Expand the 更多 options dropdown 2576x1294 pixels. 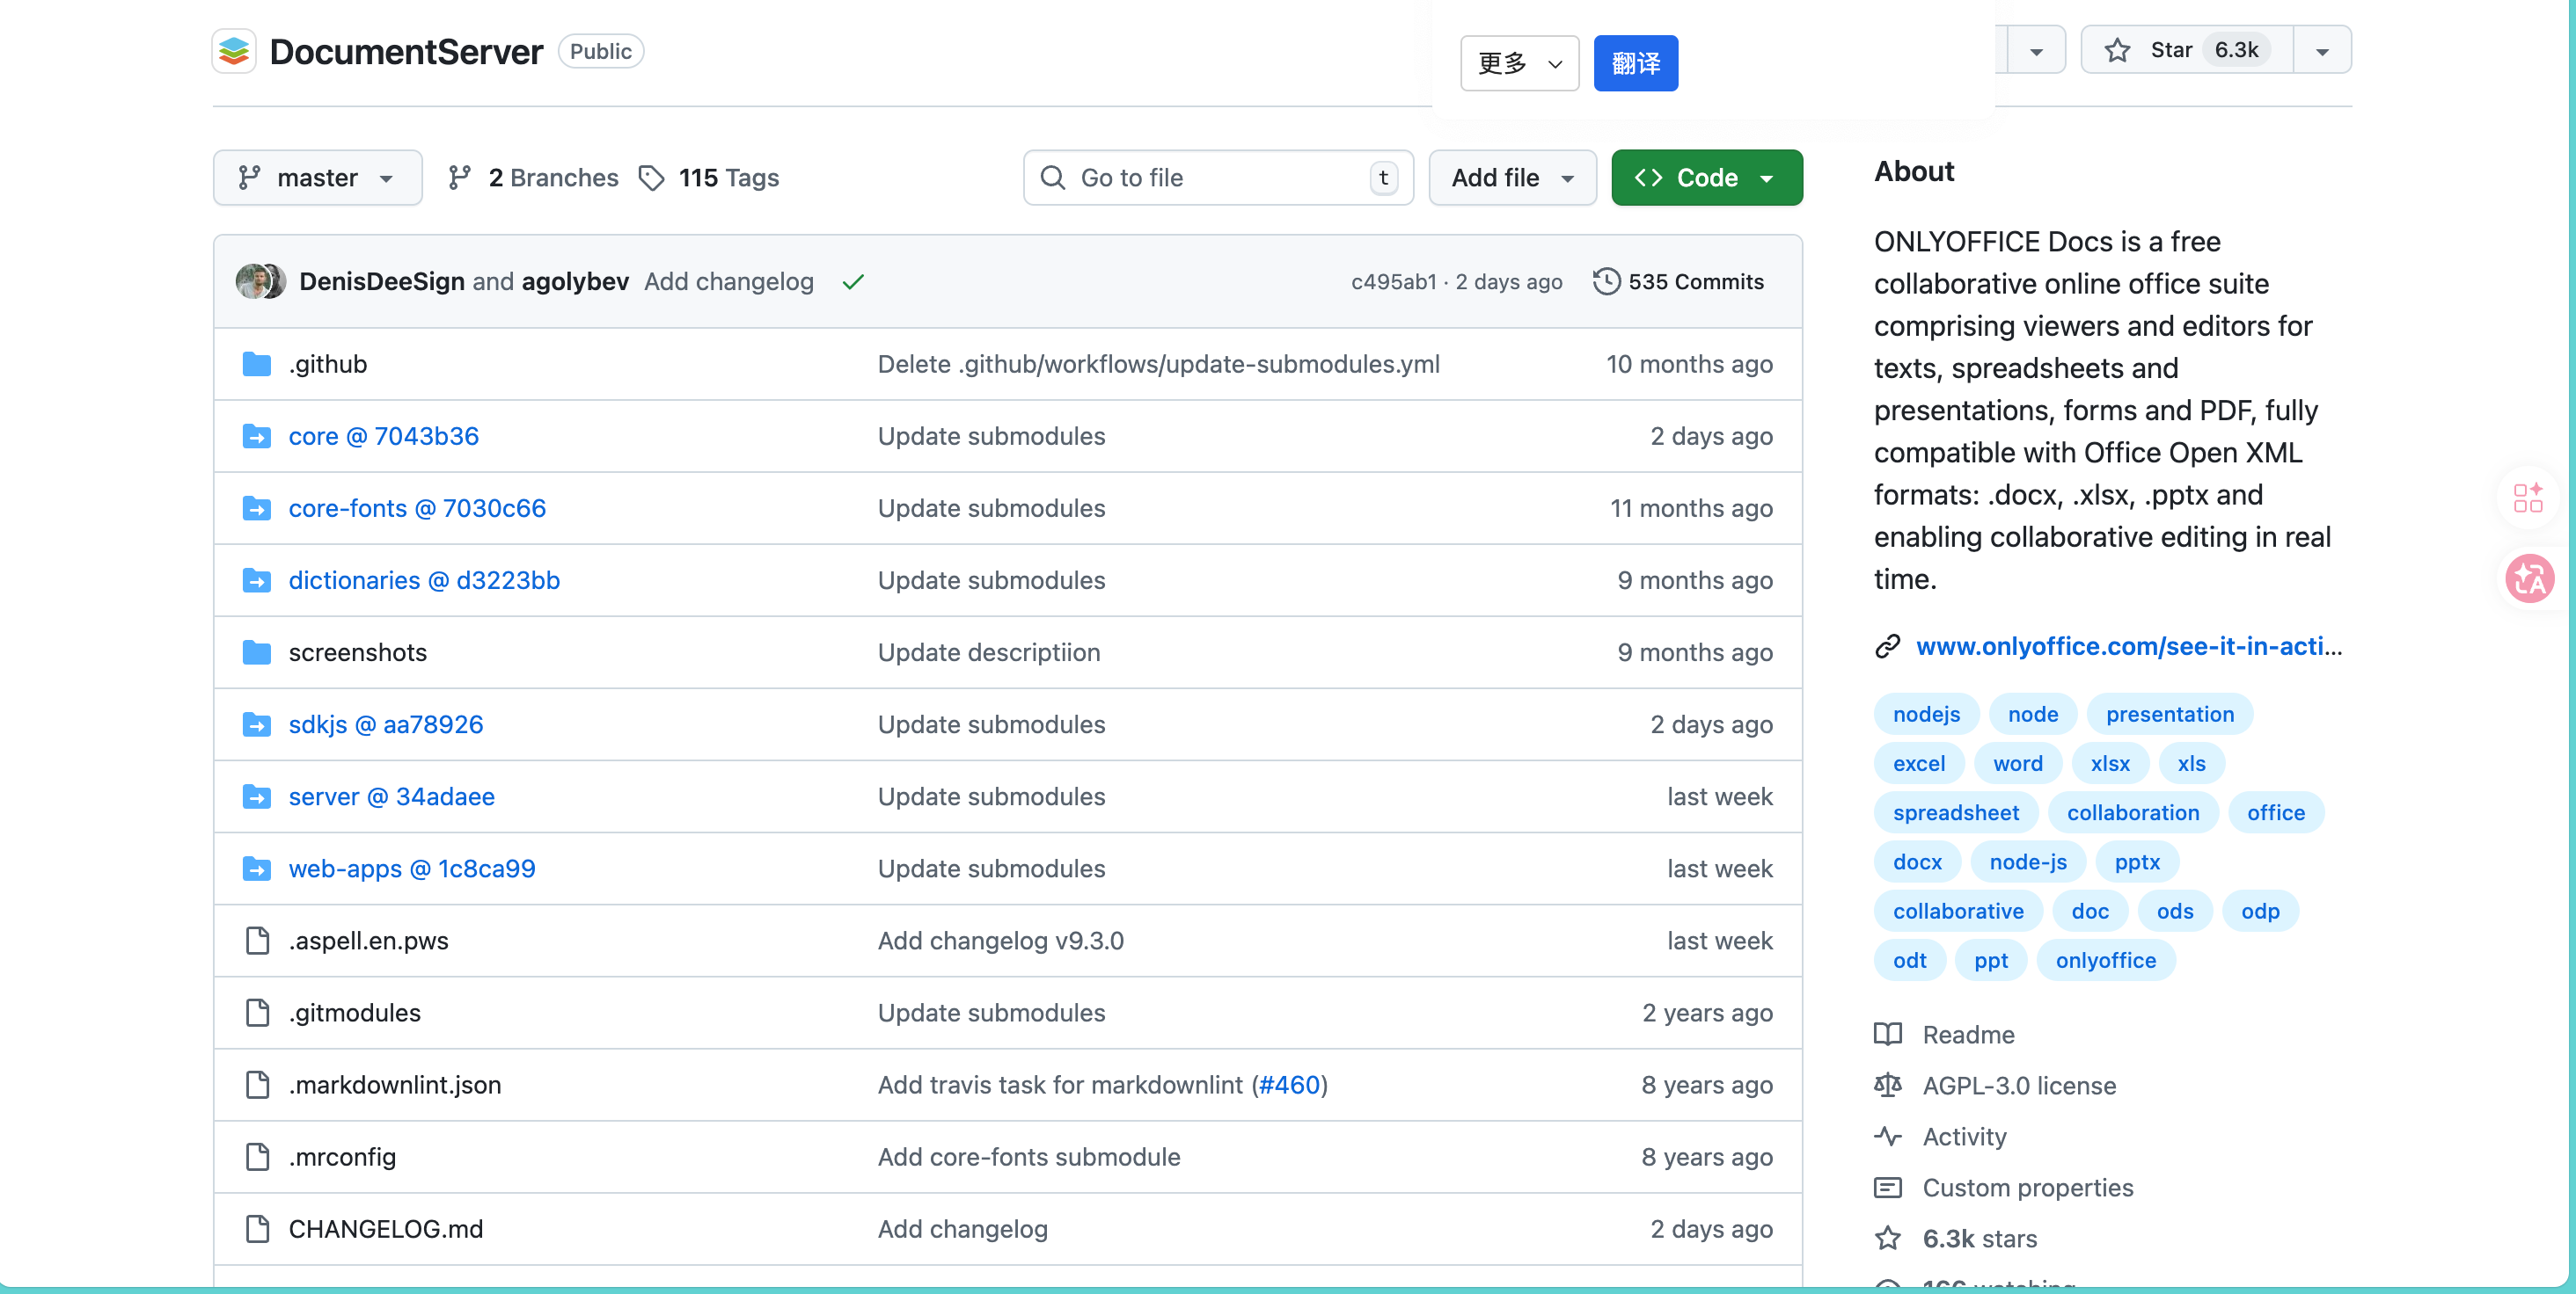click(x=1518, y=64)
